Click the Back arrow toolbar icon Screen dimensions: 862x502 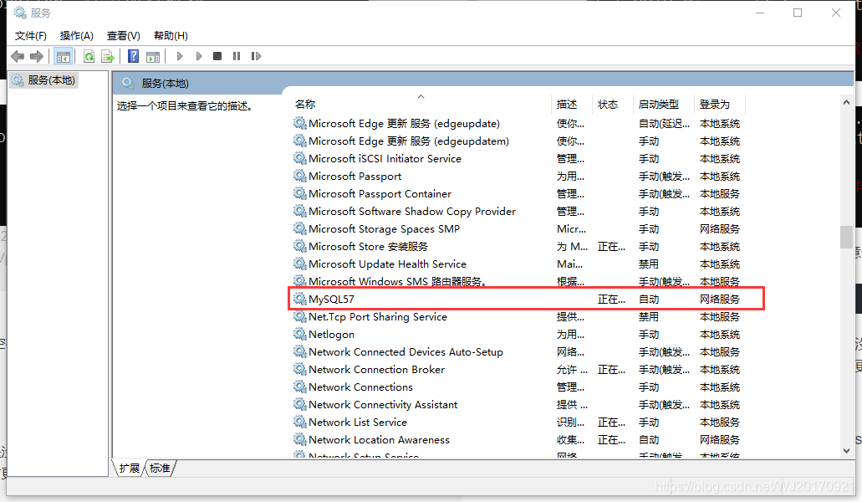click(x=18, y=56)
